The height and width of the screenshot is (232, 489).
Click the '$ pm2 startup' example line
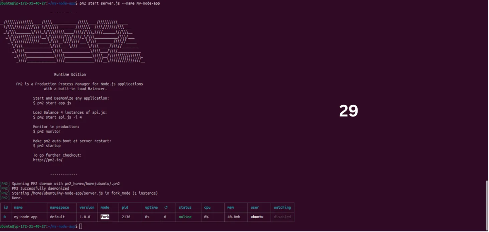pos(47,146)
